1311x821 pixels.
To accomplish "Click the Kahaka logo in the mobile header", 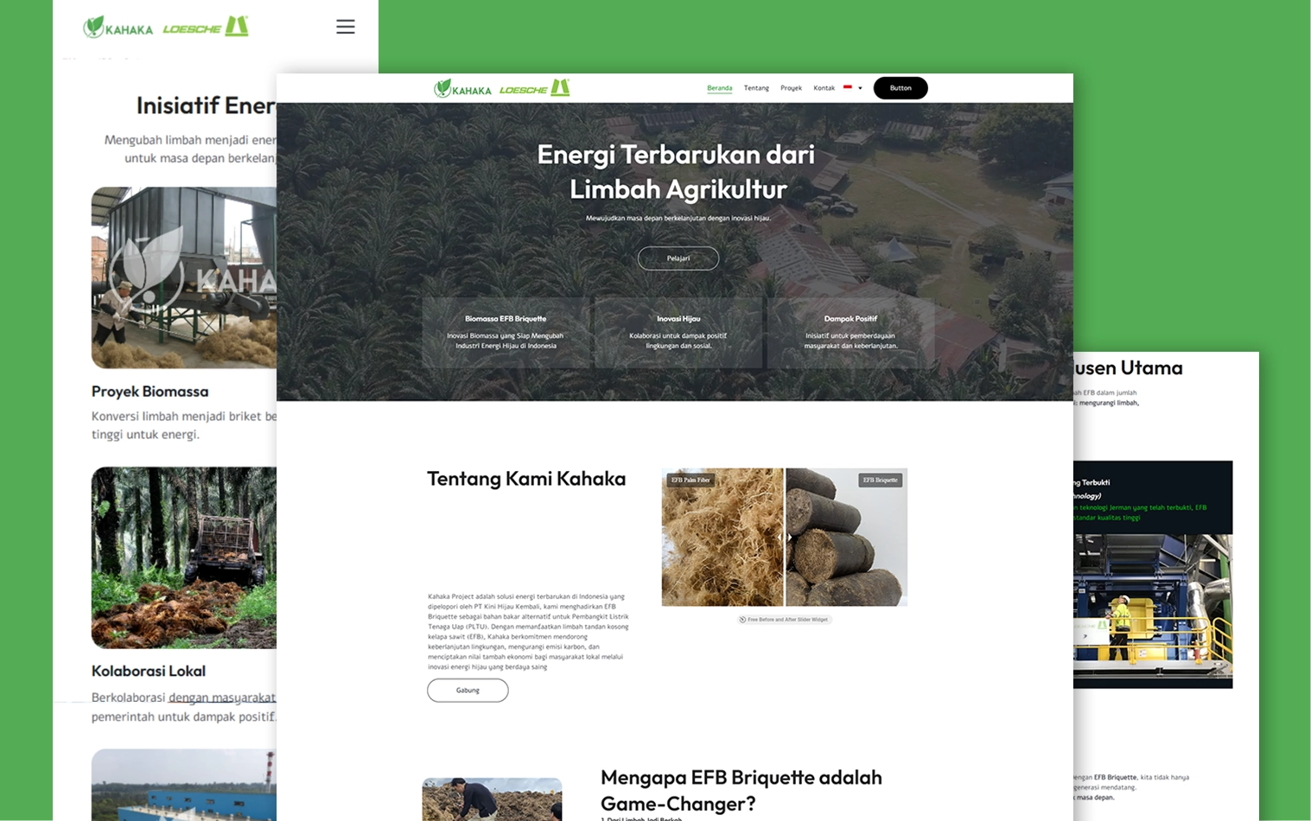I will tap(118, 28).
